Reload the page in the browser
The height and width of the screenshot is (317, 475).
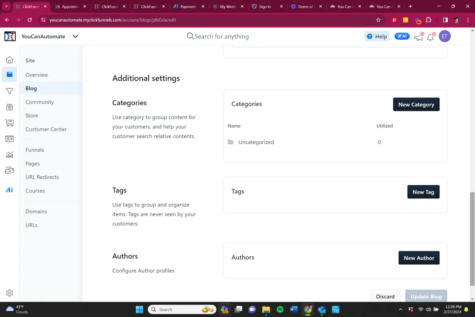point(30,20)
